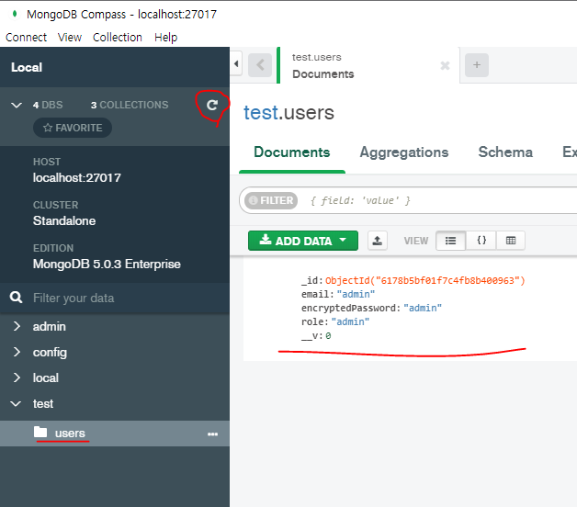The height and width of the screenshot is (507, 577).
Task: Click the FILTER label button
Action: [271, 200]
